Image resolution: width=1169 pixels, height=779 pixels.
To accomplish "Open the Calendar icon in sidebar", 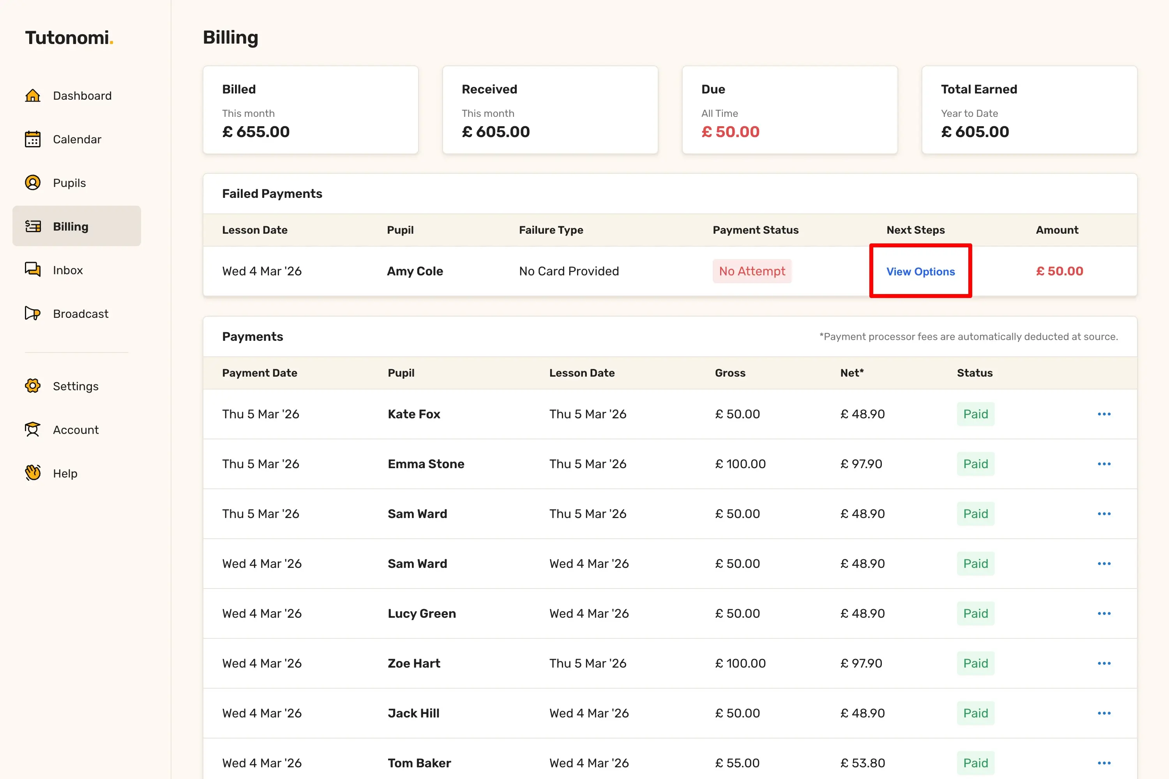I will [33, 139].
